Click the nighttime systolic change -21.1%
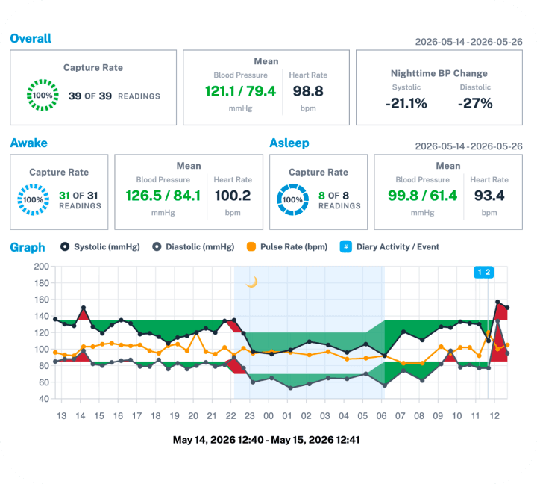 [x=406, y=103]
